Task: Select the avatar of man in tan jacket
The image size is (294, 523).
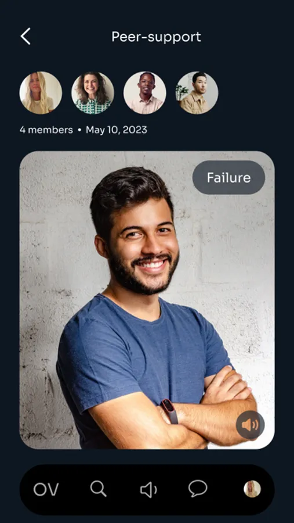Action: click(x=197, y=93)
